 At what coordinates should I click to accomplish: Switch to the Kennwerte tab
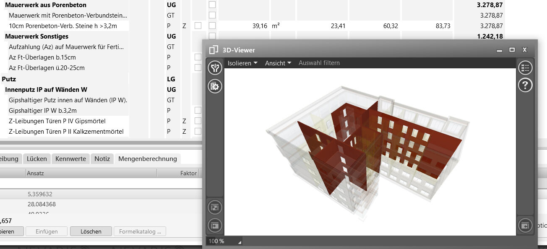(x=70, y=159)
